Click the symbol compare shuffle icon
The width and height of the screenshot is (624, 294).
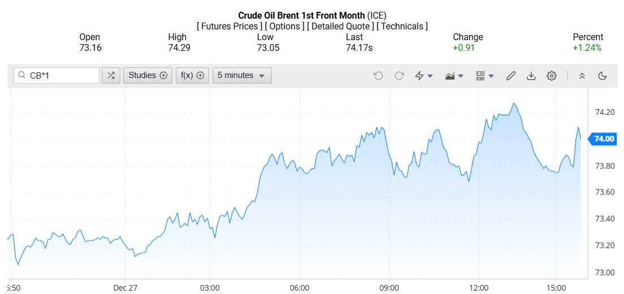click(111, 75)
